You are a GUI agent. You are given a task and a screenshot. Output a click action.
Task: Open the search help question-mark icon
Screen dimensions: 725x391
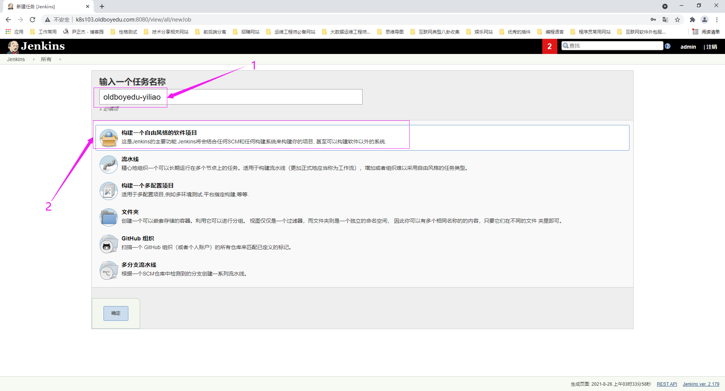[x=668, y=46]
